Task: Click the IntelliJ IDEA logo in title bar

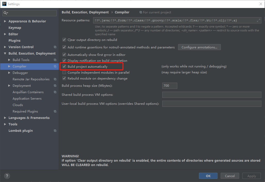Action: click(x=4, y=4)
